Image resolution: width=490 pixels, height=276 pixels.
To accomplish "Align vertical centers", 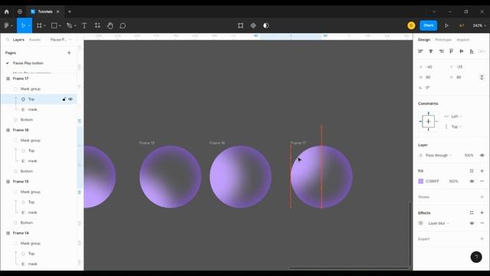I will 462,51.
